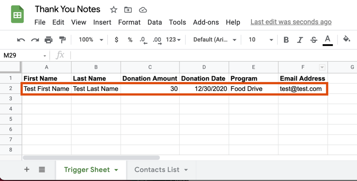Screen dimensions: 357x181
Task: Select the test@test.com cell
Action: 303,89
